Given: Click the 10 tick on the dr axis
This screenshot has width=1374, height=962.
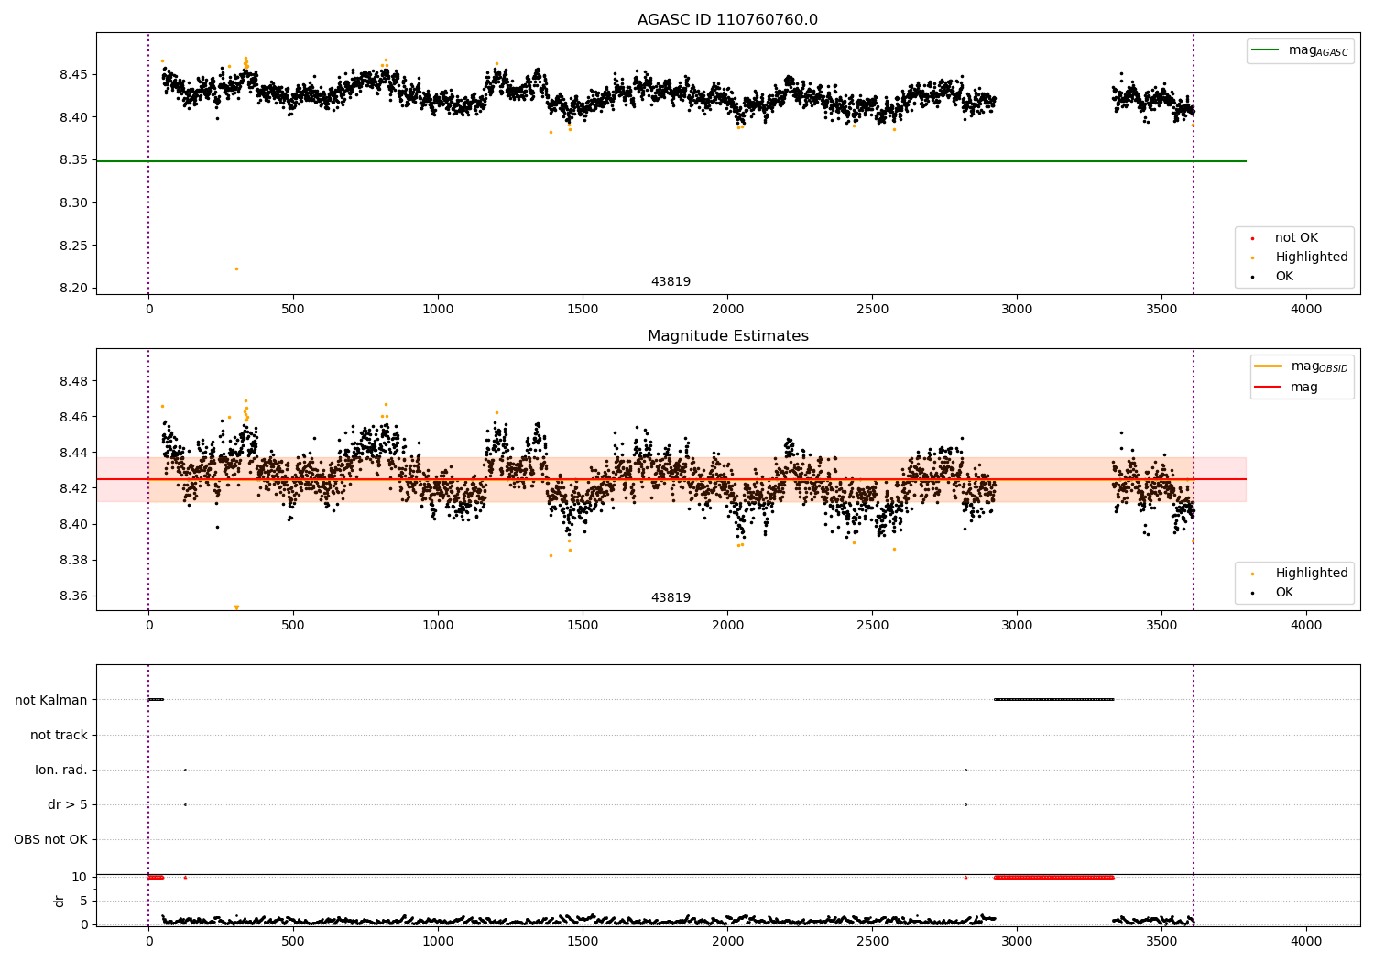Looking at the screenshot, I should click(80, 877).
